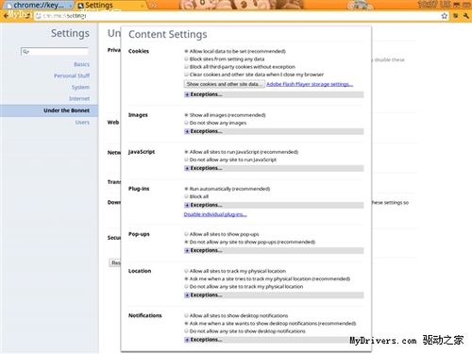Open Adobe Flash Player storage settings link
This screenshot has height=354, width=472.
pos(310,84)
